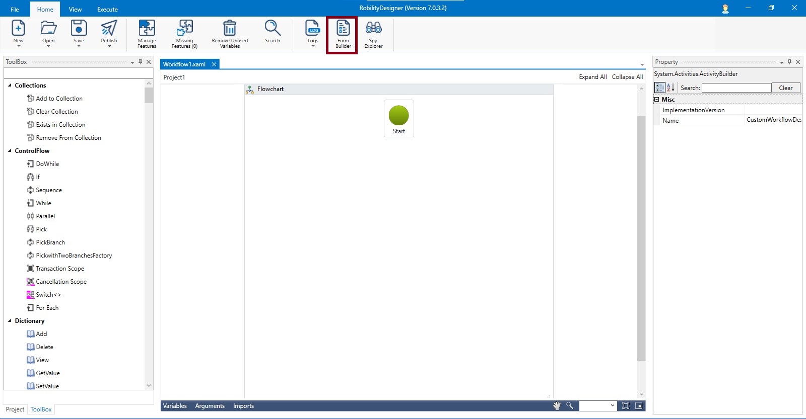Collapse the Misc property section
The image size is (806, 419).
click(657, 100)
